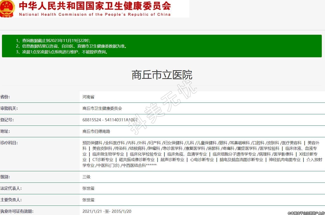Click the national emblem icon in header
The width and height of the screenshot is (325, 215).
coord(7,9)
